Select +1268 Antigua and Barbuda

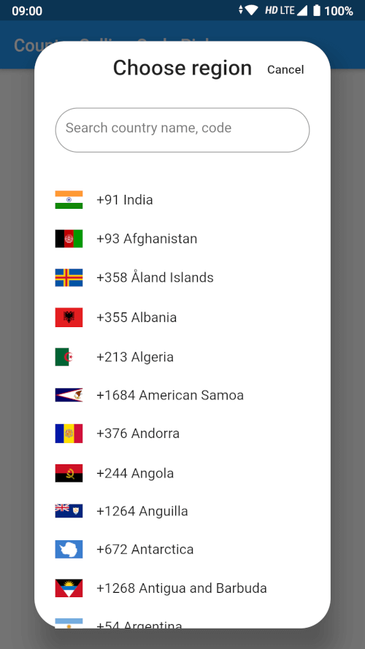click(x=182, y=588)
